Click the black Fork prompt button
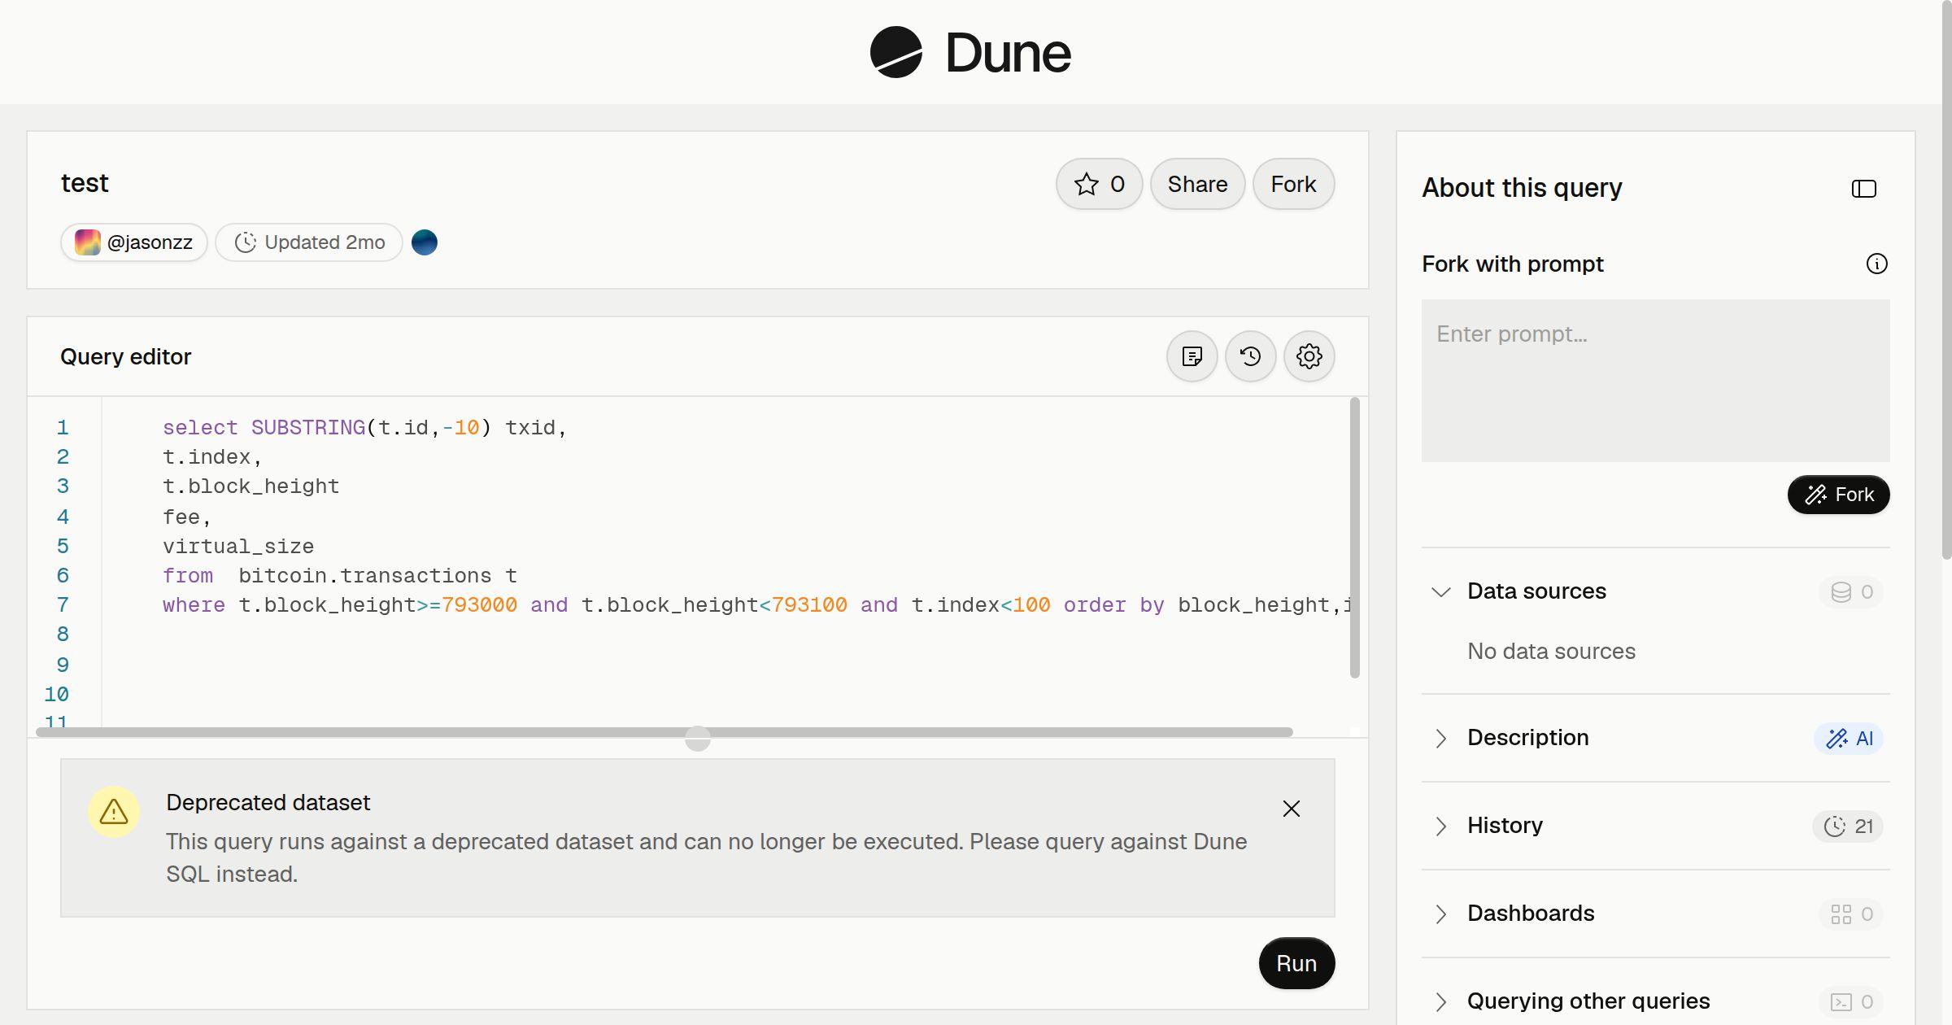 point(1838,495)
